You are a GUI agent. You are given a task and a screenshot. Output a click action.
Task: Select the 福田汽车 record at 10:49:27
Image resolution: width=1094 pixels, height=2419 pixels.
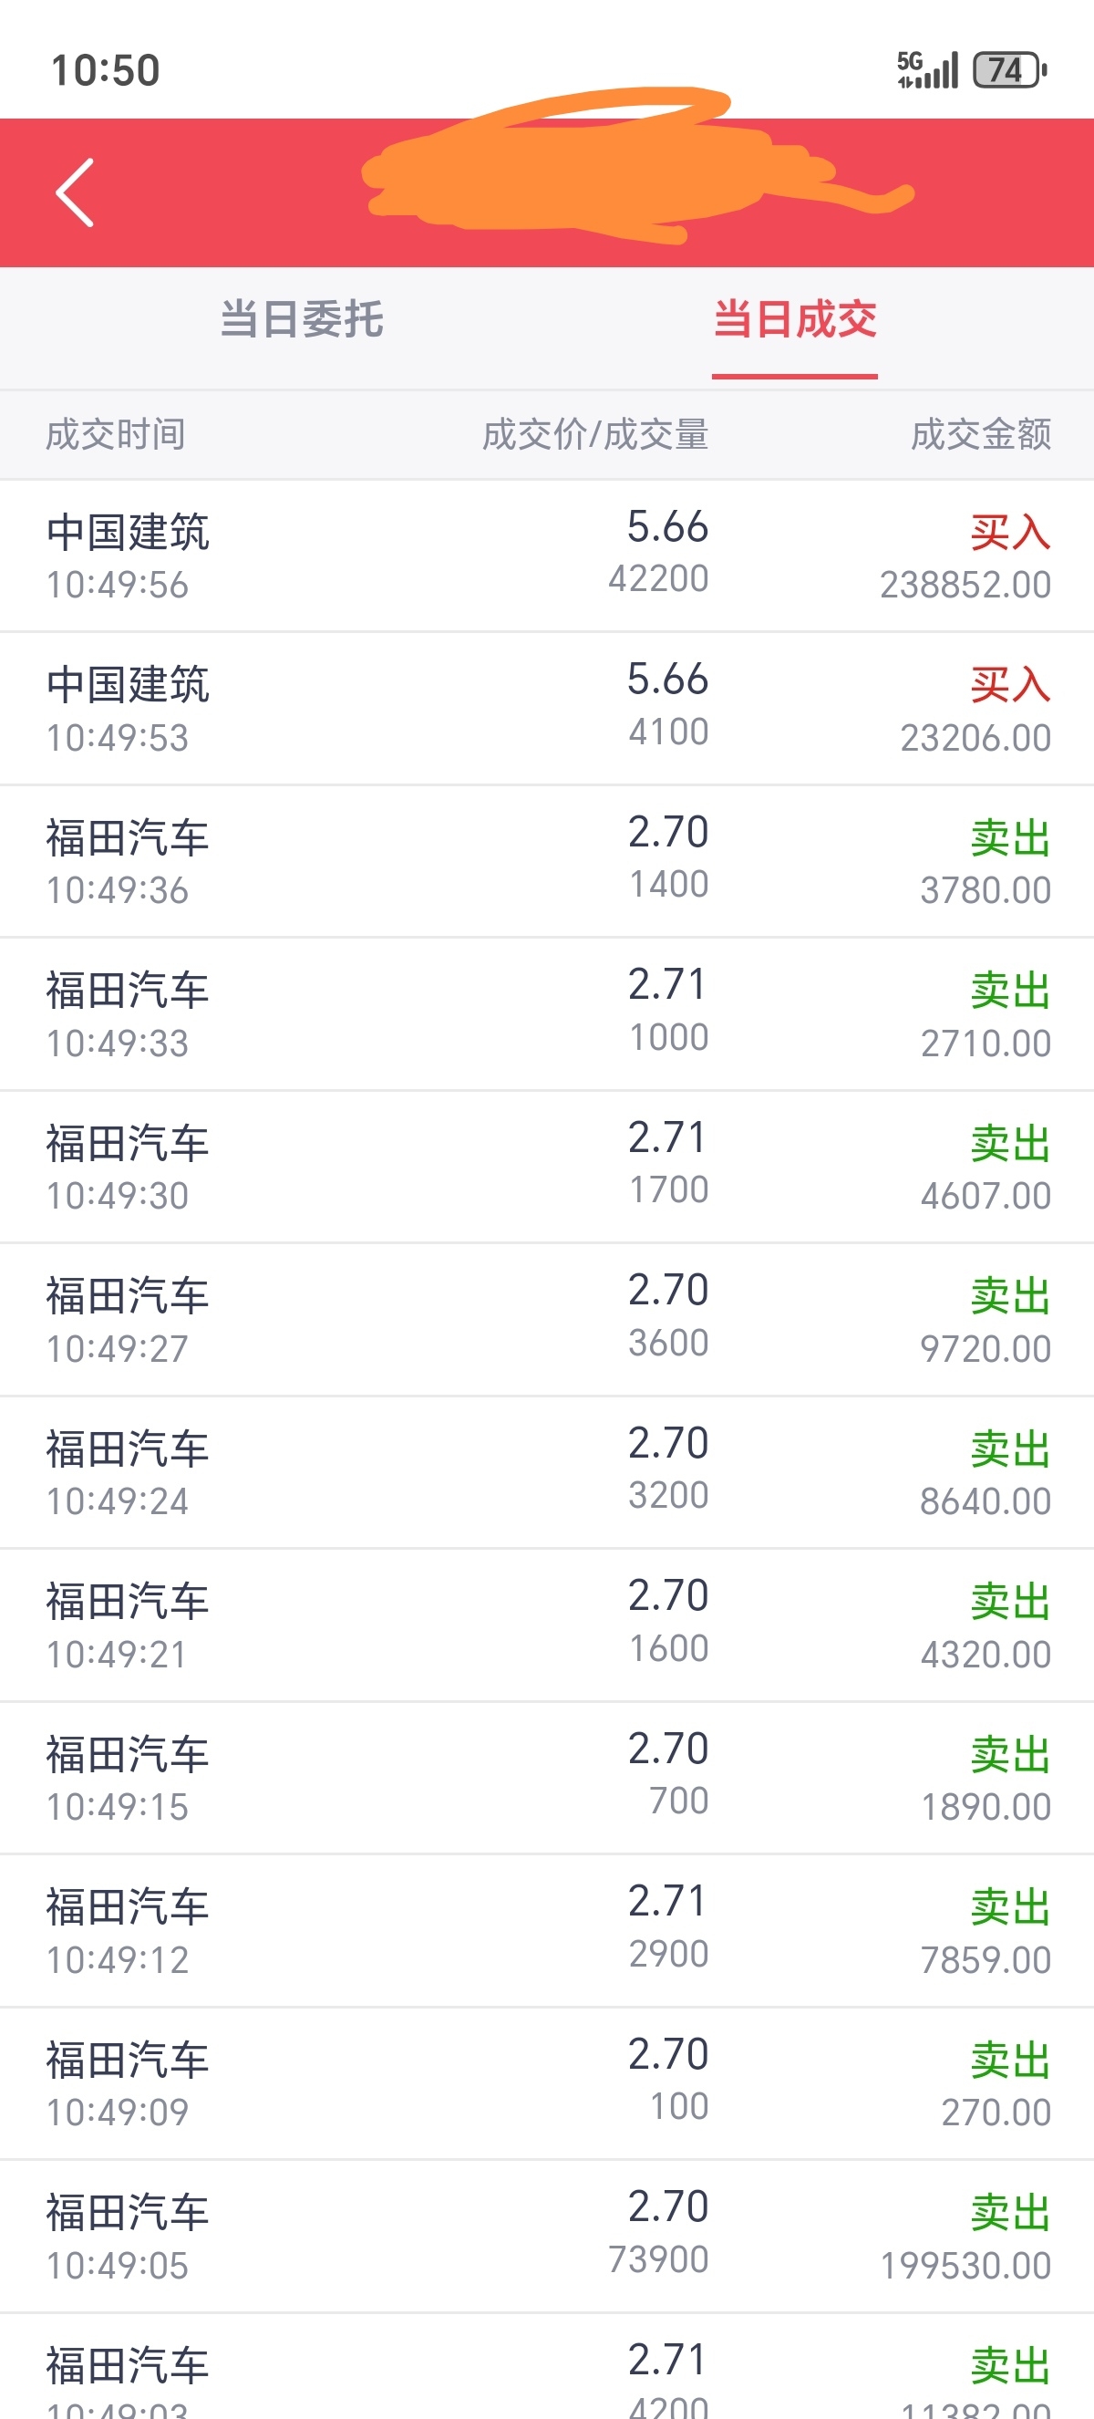(x=547, y=1320)
